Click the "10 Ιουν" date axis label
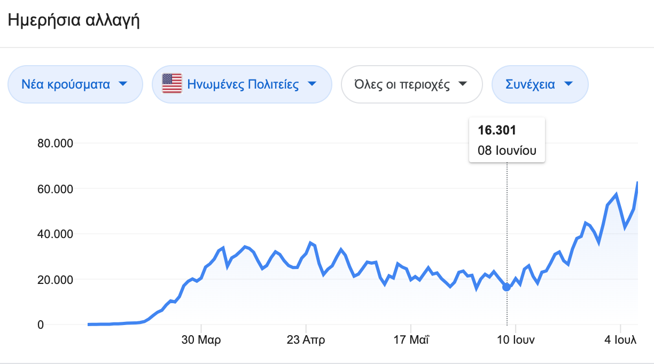 [515, 340]
